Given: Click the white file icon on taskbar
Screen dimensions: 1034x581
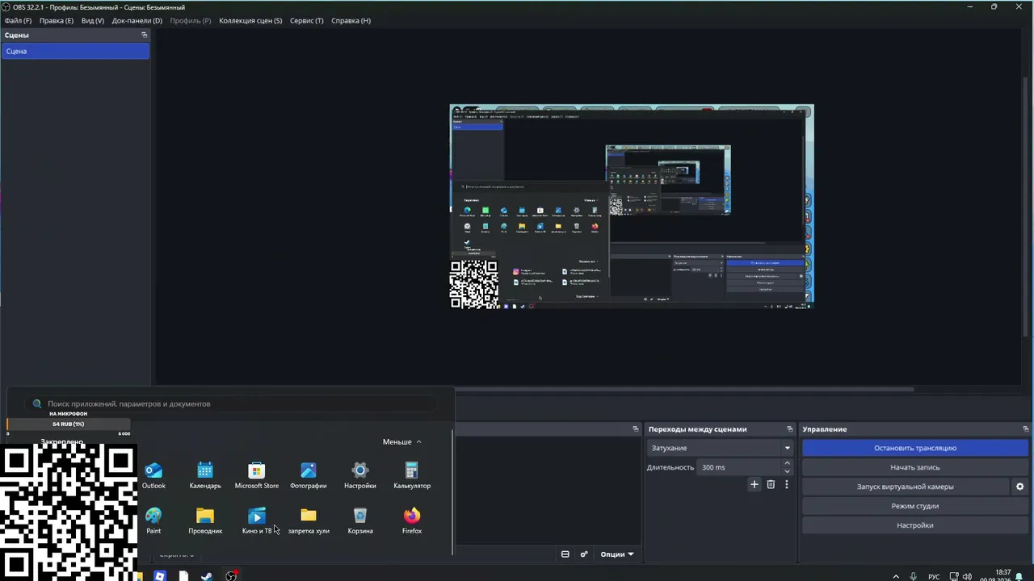Looking at the screenshot, I should coord(183,576).
